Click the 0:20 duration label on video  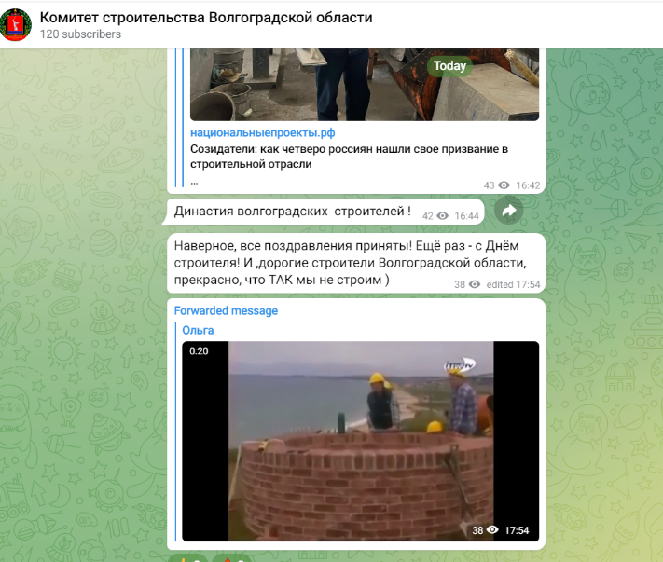[199, 351]
